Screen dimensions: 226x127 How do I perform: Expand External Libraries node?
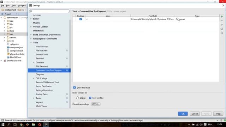click(x=1, y=61)
